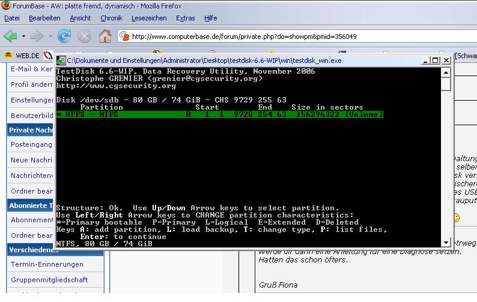This screenshot has width=477, height=302.
Task: Close the TestDisk console window
Action: click(446, 61)
